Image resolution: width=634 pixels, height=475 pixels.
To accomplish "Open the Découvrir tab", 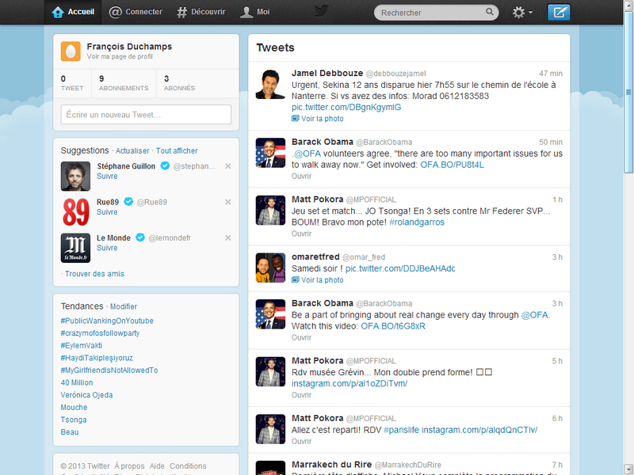I will (201, 12).
